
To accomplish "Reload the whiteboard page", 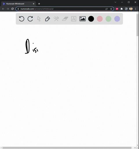I will [x=12, y=9].
